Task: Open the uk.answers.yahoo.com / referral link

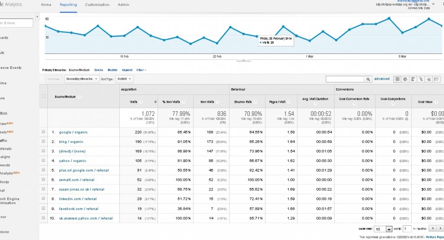Action: [x=86, y=218]
